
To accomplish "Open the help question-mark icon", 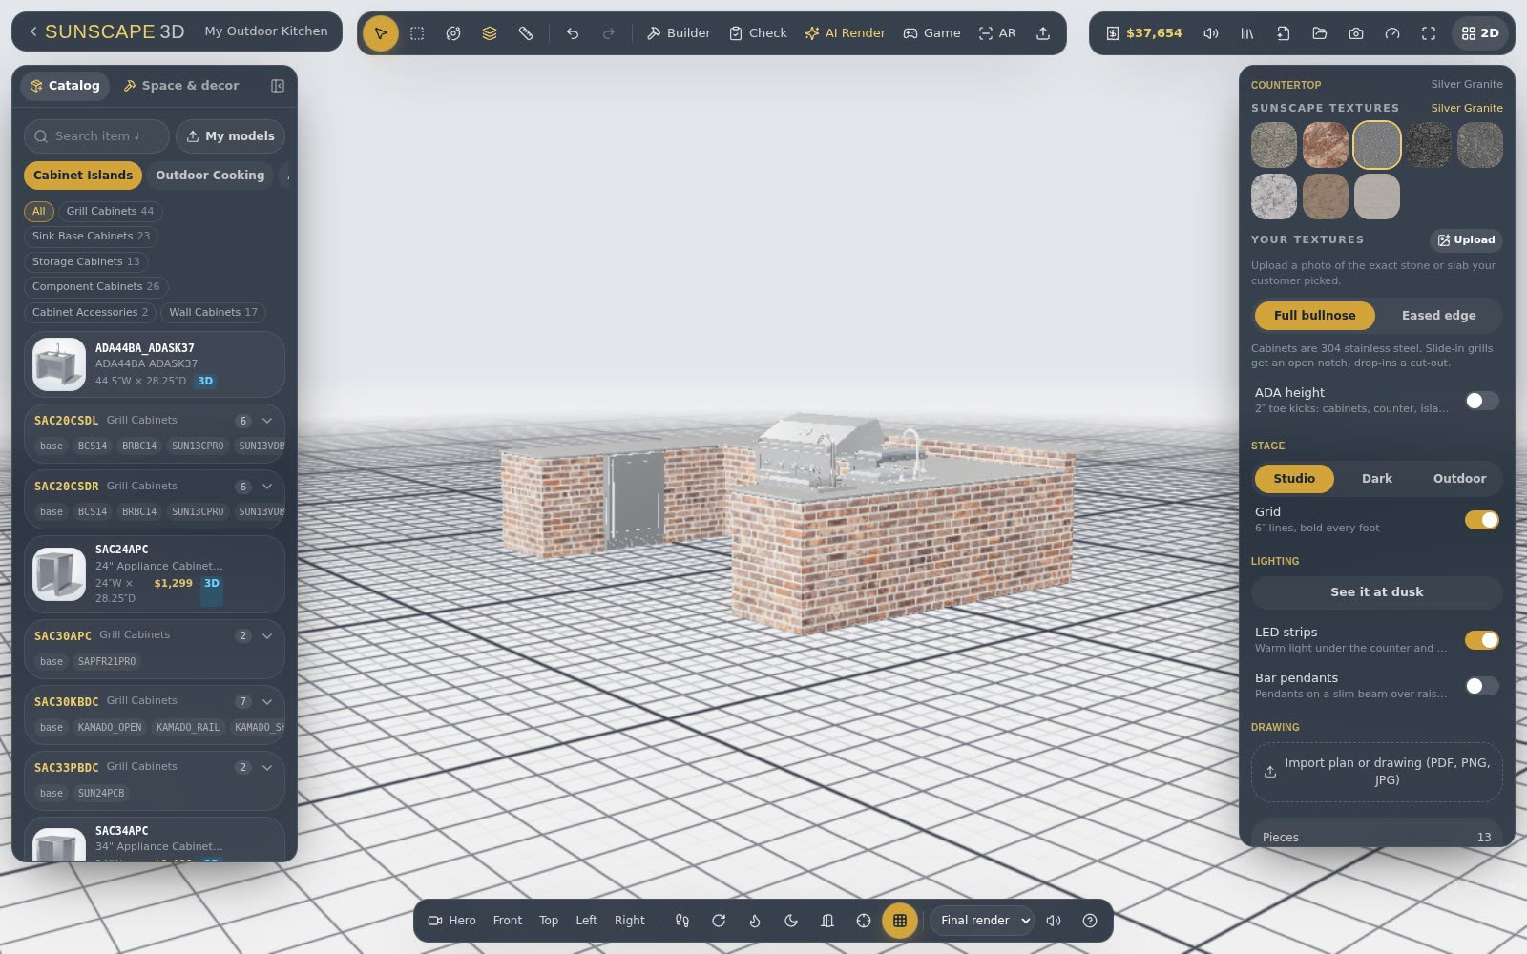I will tap(1090, 921).
